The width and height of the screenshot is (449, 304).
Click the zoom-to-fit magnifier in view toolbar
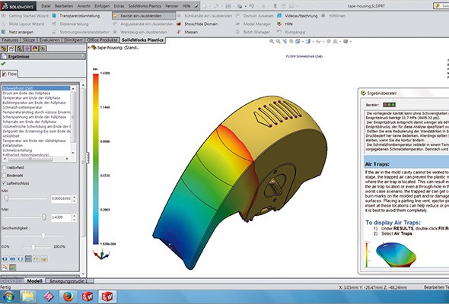pos(272,42)
